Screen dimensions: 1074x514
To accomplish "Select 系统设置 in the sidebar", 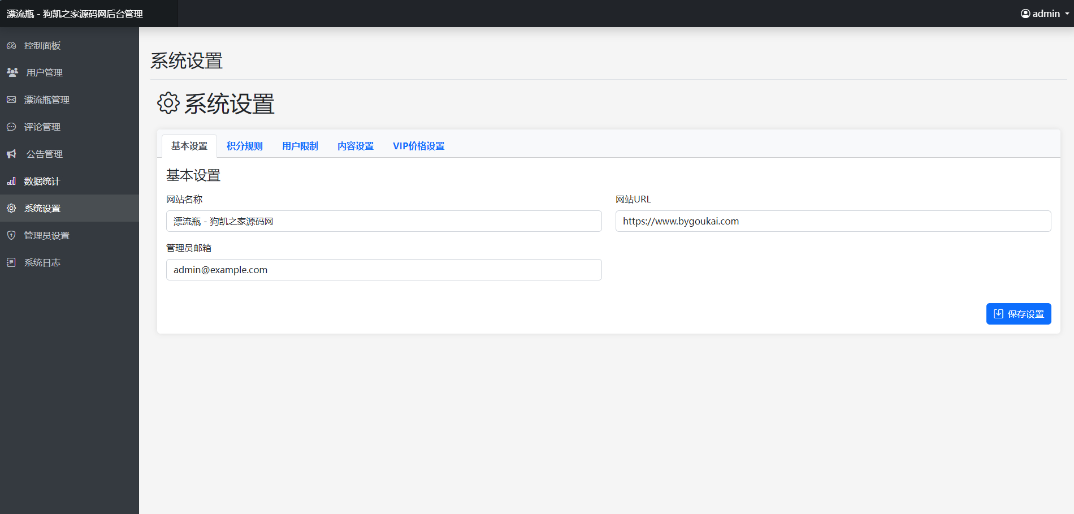I will pyautogui.click(x=70, y=208).
